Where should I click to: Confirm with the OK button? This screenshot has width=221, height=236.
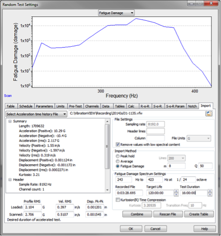[x=131, y=229]
